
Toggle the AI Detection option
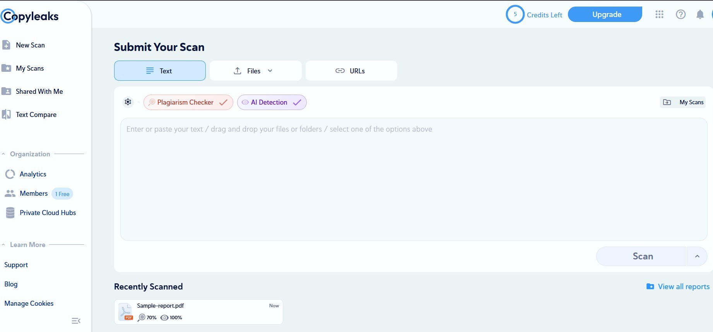click(x=272, y=102)
